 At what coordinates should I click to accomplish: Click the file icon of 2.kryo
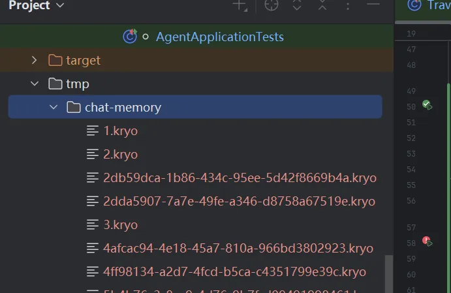[x=93, y=154]
